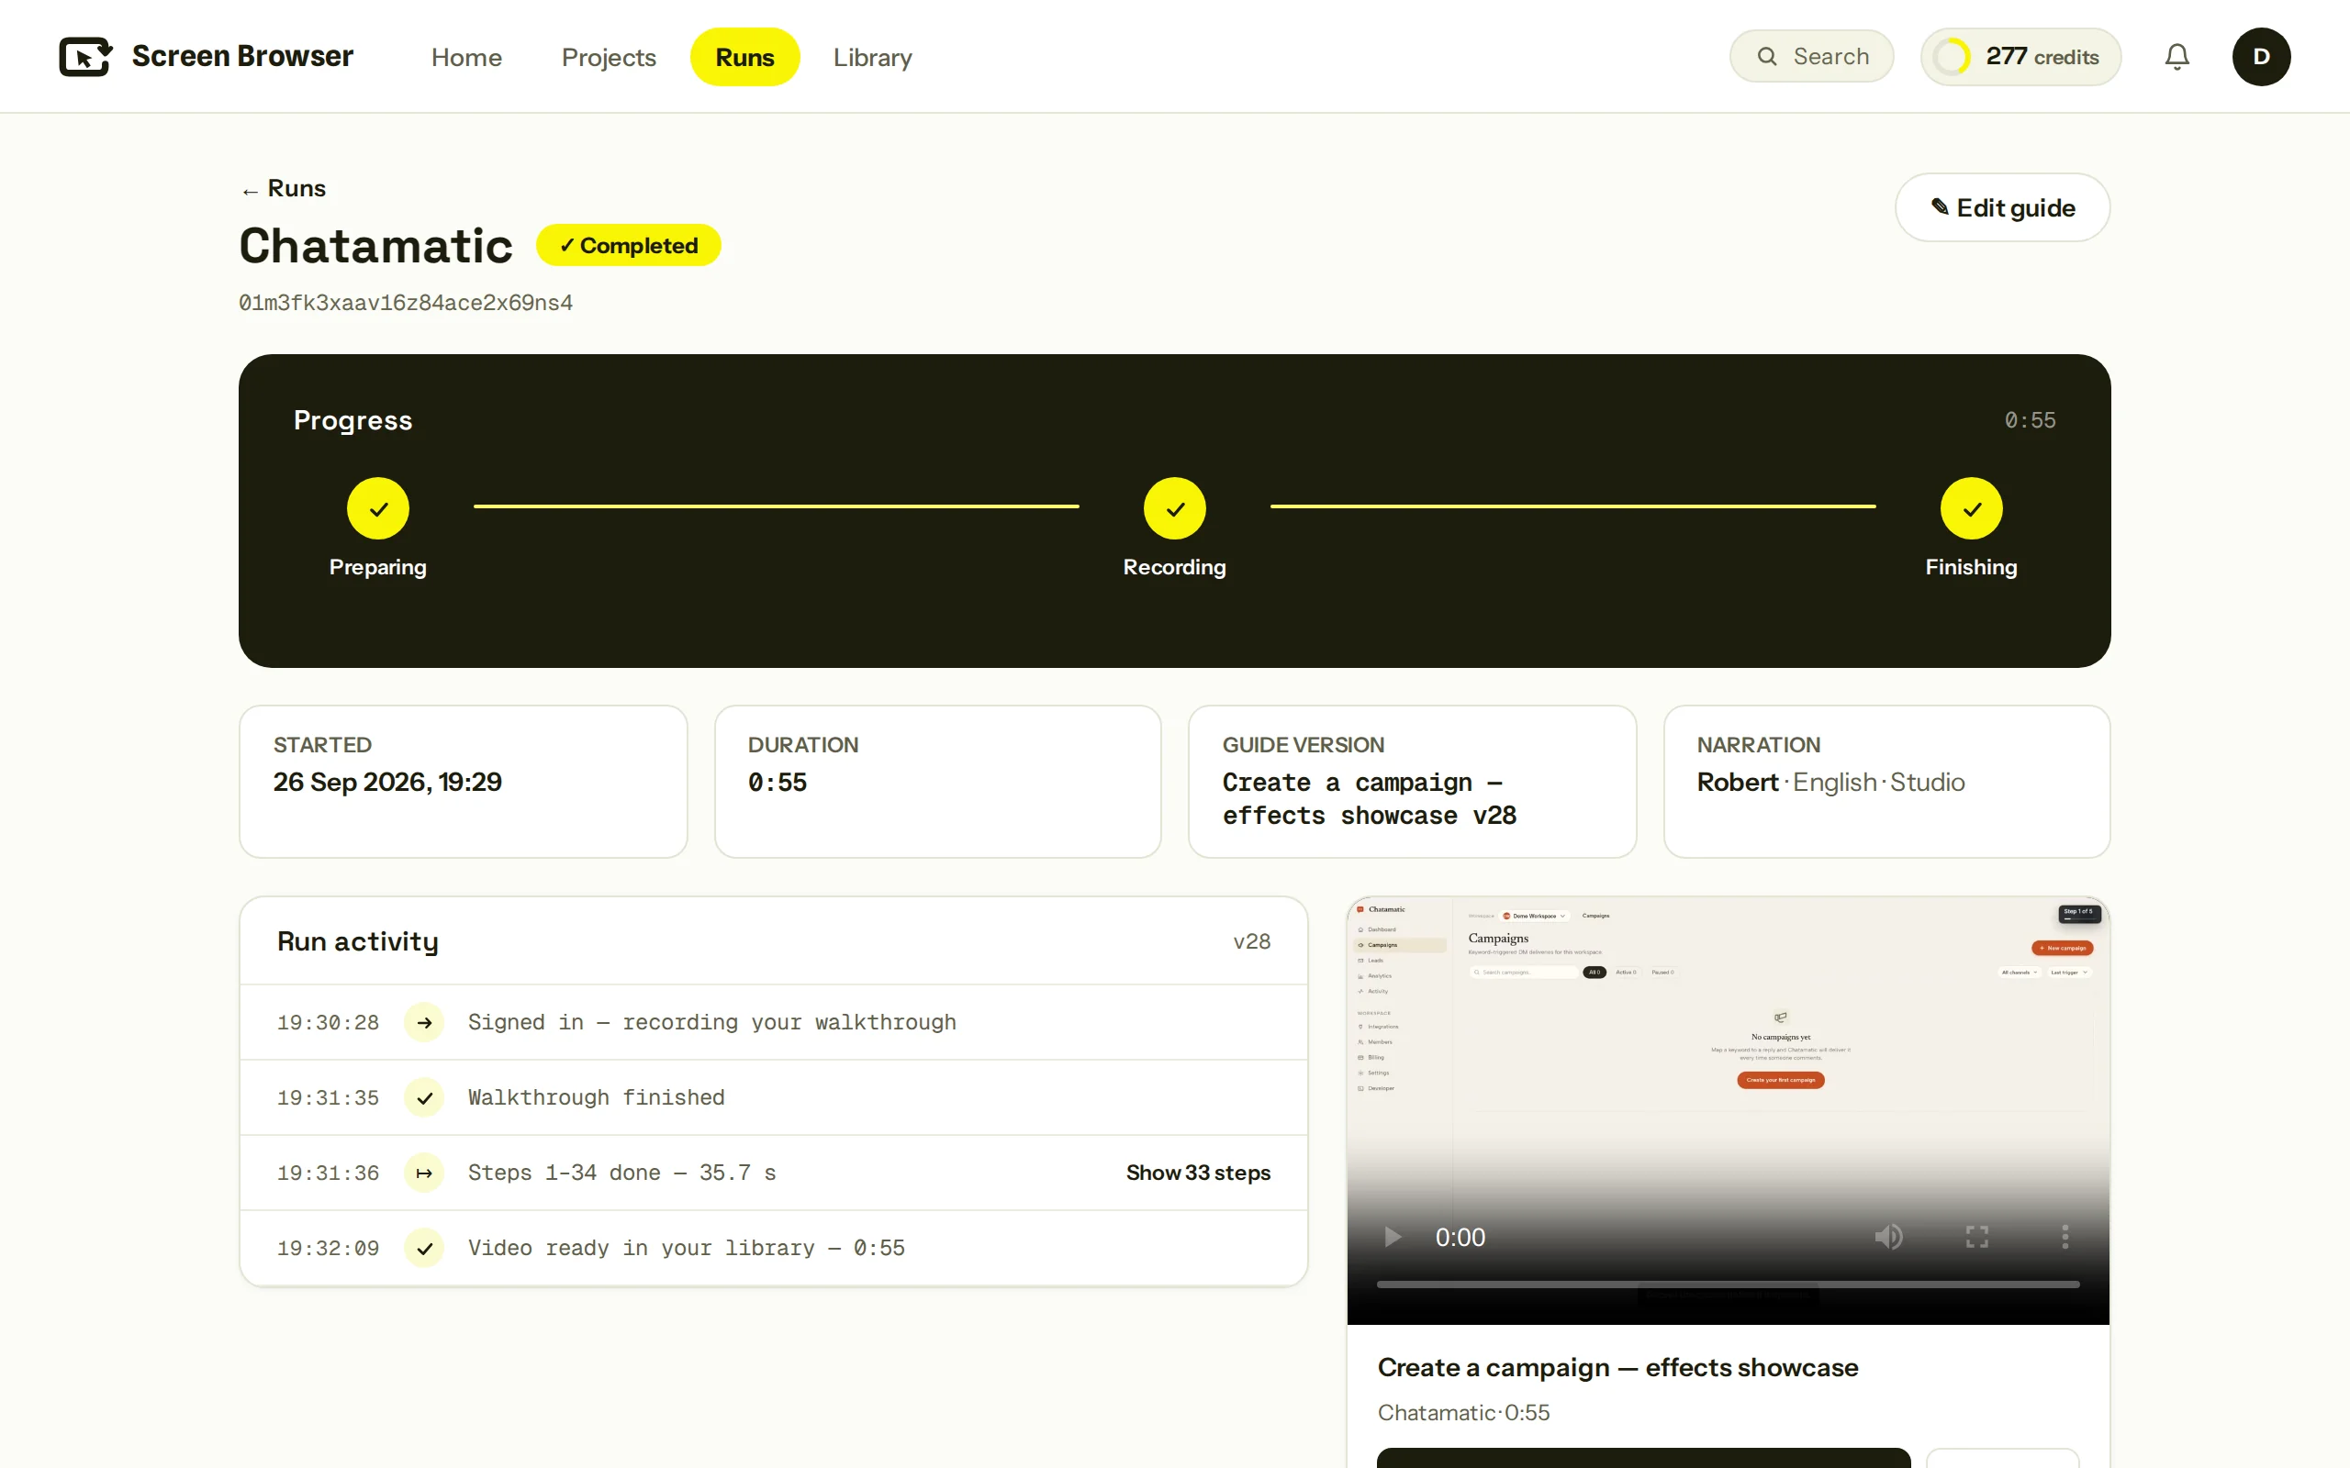Click the check icon beside Walkthrough finished
Image resolution: width=2350 pixels, height=1468 pixels.
point(424,1097)
